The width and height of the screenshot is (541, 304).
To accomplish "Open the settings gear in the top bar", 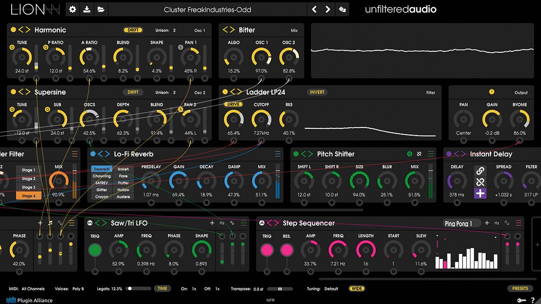I will [x=72, y=9].
